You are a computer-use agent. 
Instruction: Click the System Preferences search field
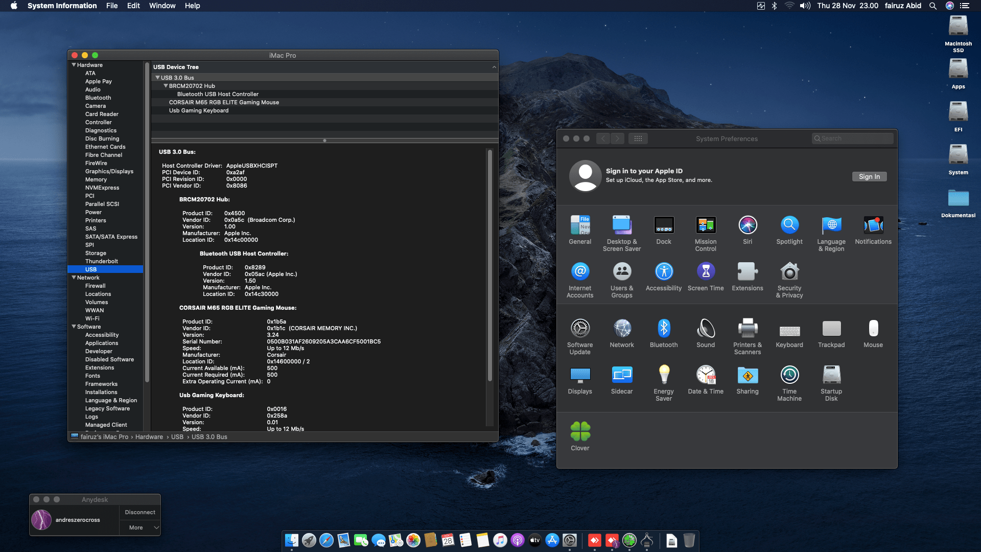[x=853, y=139]
